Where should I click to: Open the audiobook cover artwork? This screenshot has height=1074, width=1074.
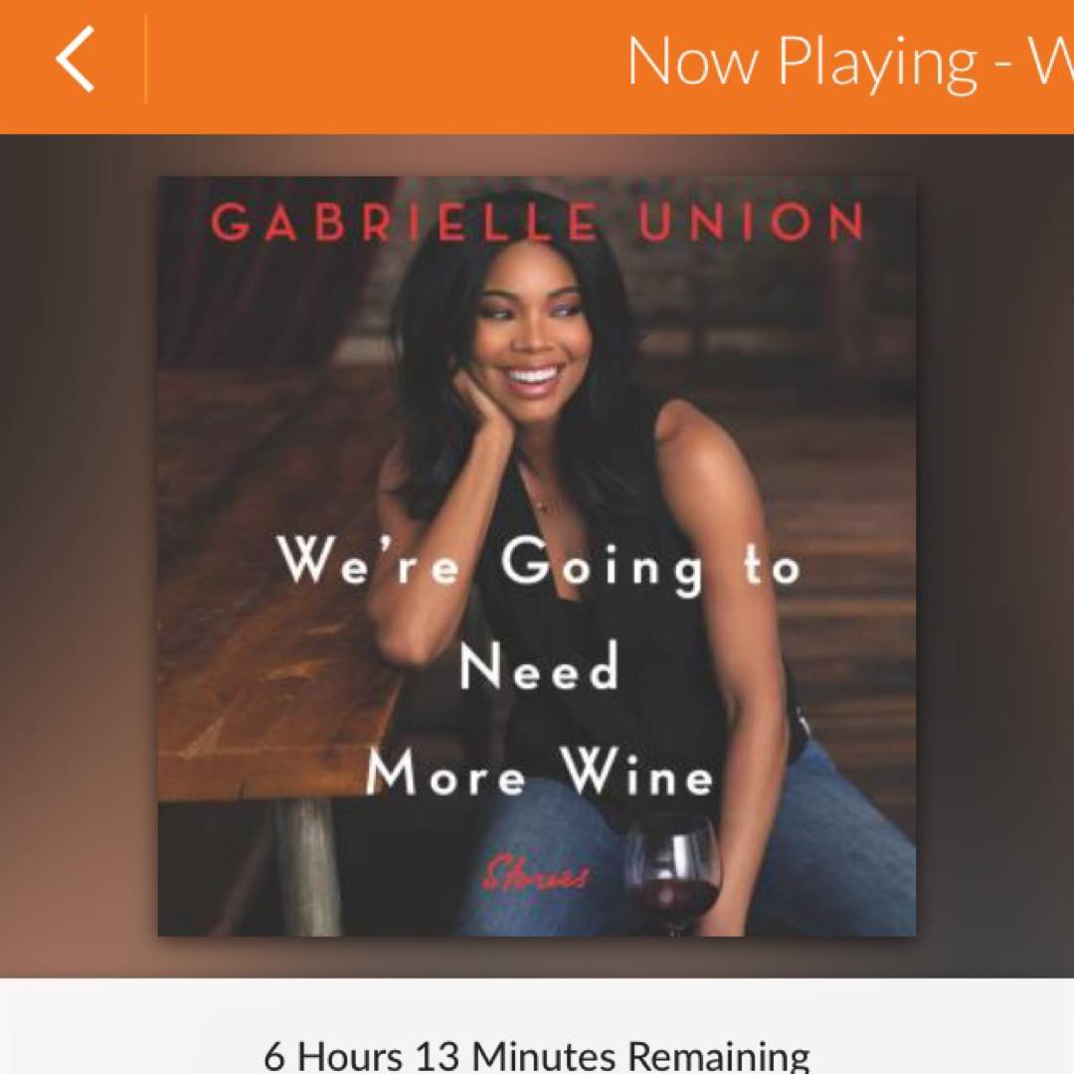[537, 556]
